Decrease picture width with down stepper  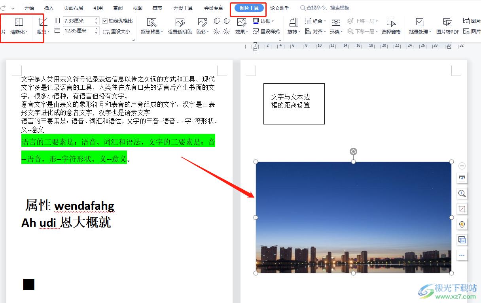pyautogui.click(x=96, y=33)
